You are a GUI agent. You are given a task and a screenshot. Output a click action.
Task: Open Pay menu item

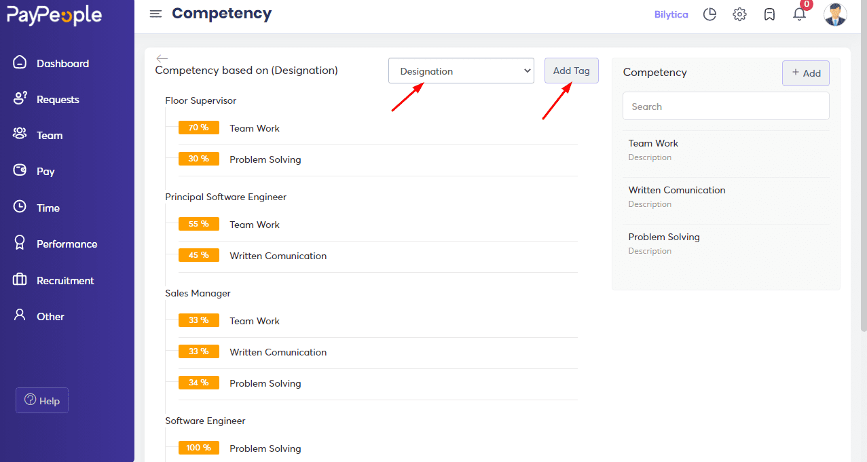(x=45, y=172)
